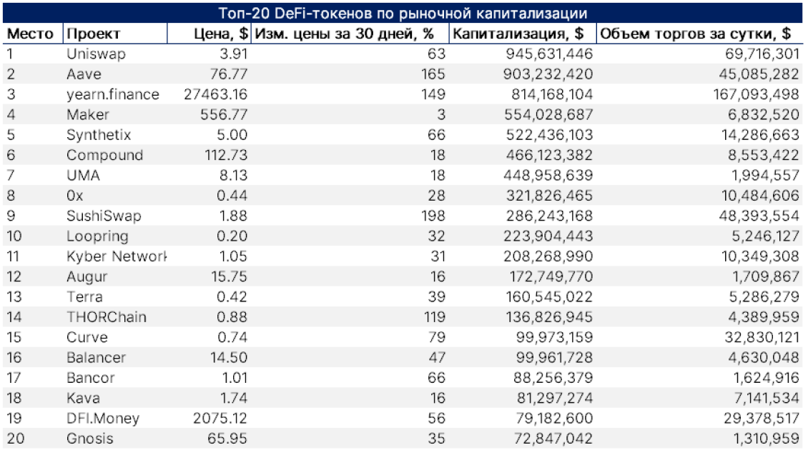Viewport: 808px width, 450px height.
Task: Select the 'Капитализация, $' column header
Action: (x=518, y=34)
